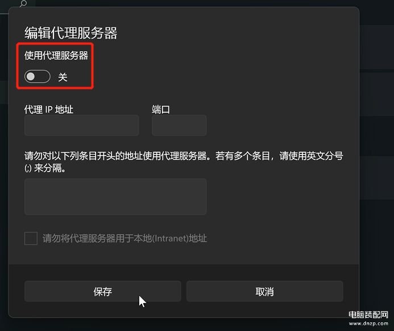Check the 请勿将代理服务器用于本地 checkbox

pyautogui.click(x=31, y=238)
